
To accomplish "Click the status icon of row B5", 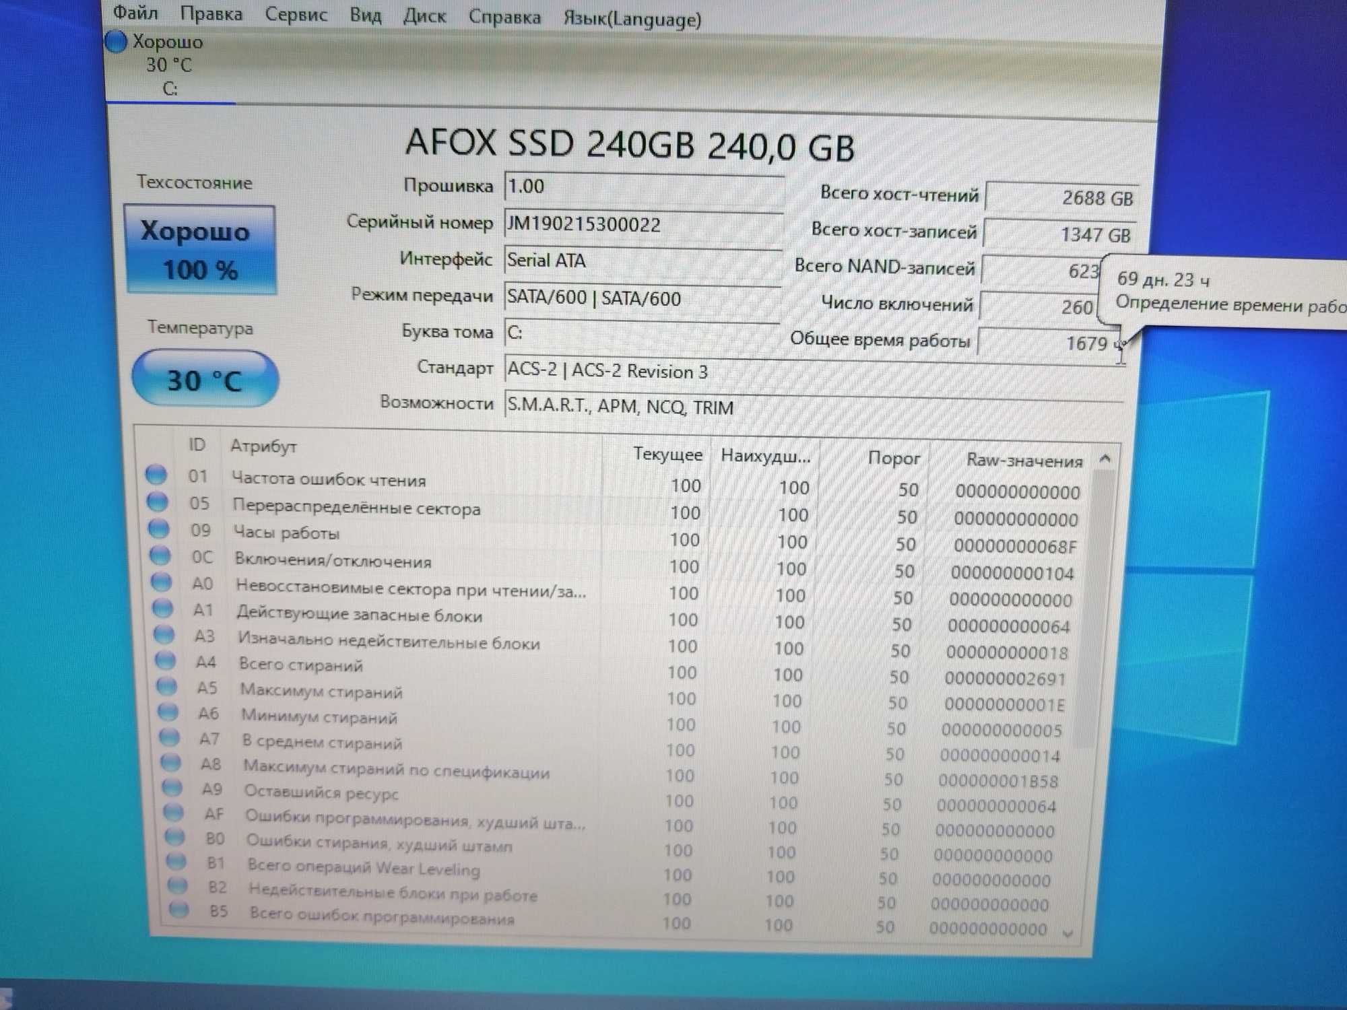I will 179,909.
